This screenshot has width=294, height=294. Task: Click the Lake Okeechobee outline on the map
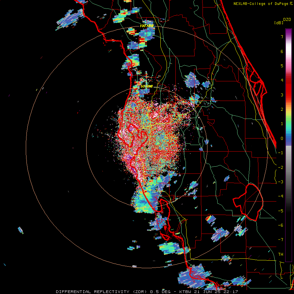click(x=248, y=202)
